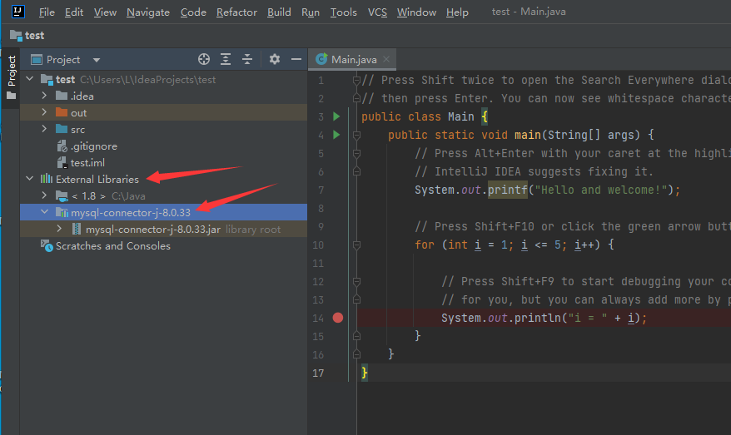731x435 pixels.
Task: Expand the .idea folder
Action: point(44,96)
